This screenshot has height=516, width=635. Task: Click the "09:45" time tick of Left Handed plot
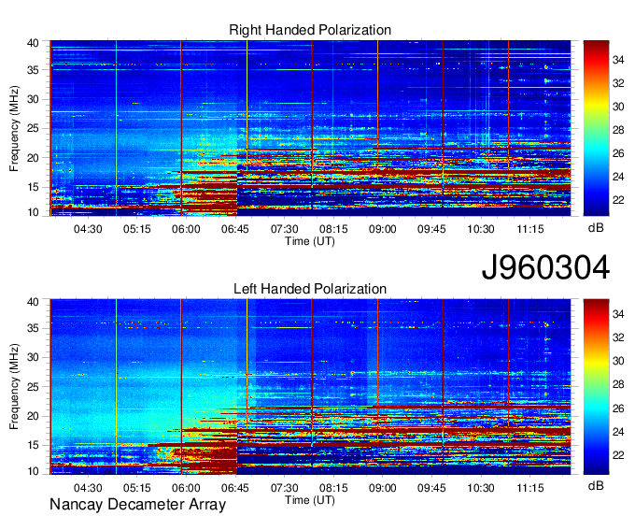[x=431, y=488]
